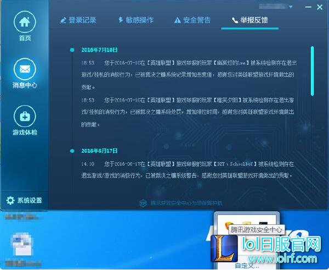Click the 系统设置 gear icon
Image resolution: width=329 pixels, height=270 pixels.
click(x=10, y=200)
